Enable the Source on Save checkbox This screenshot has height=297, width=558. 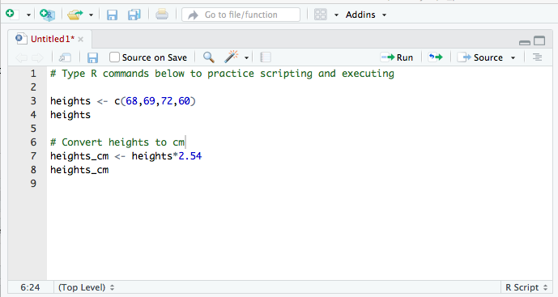pyautogui.click(x=114, y=57)
